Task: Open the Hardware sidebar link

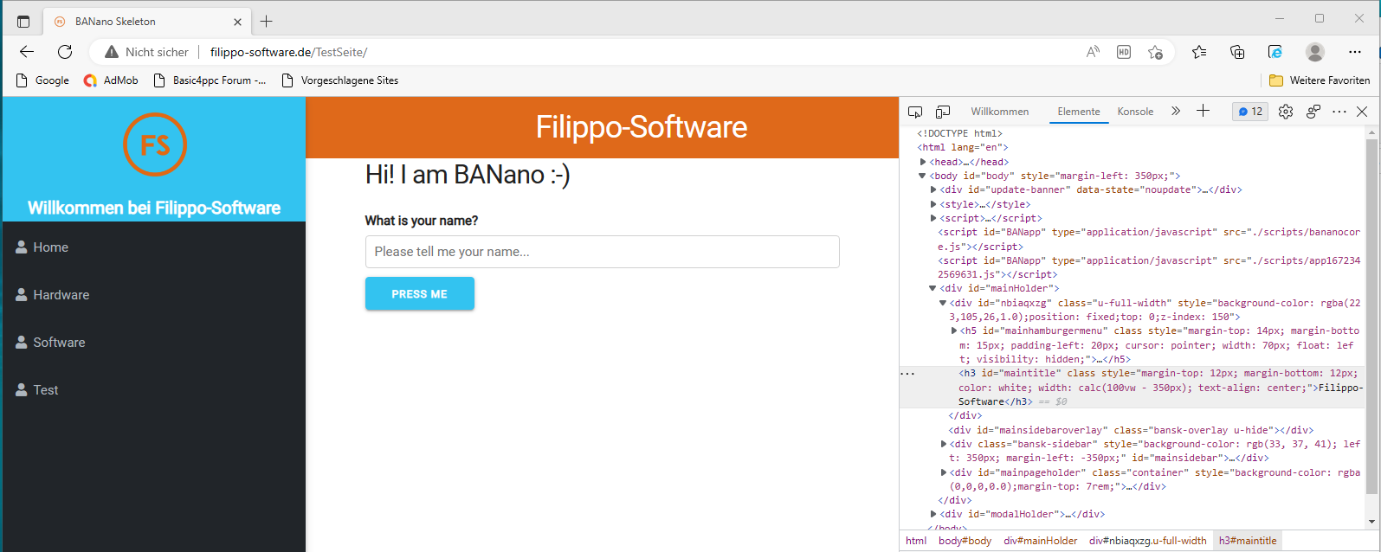Action: coord(61,295)
